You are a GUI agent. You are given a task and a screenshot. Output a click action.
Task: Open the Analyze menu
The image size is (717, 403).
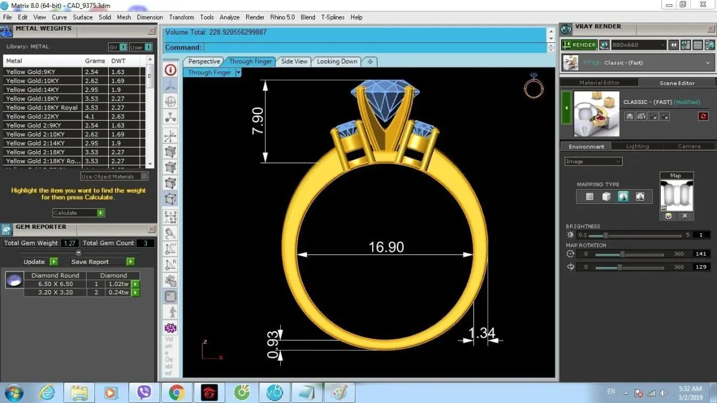pyautogui.click(x=229, y=17)
